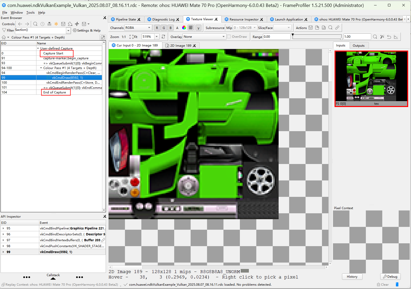The width and height of the screenshot is (411, 289).
Task: Open the Window menu
Action: (x=17, y=12)
